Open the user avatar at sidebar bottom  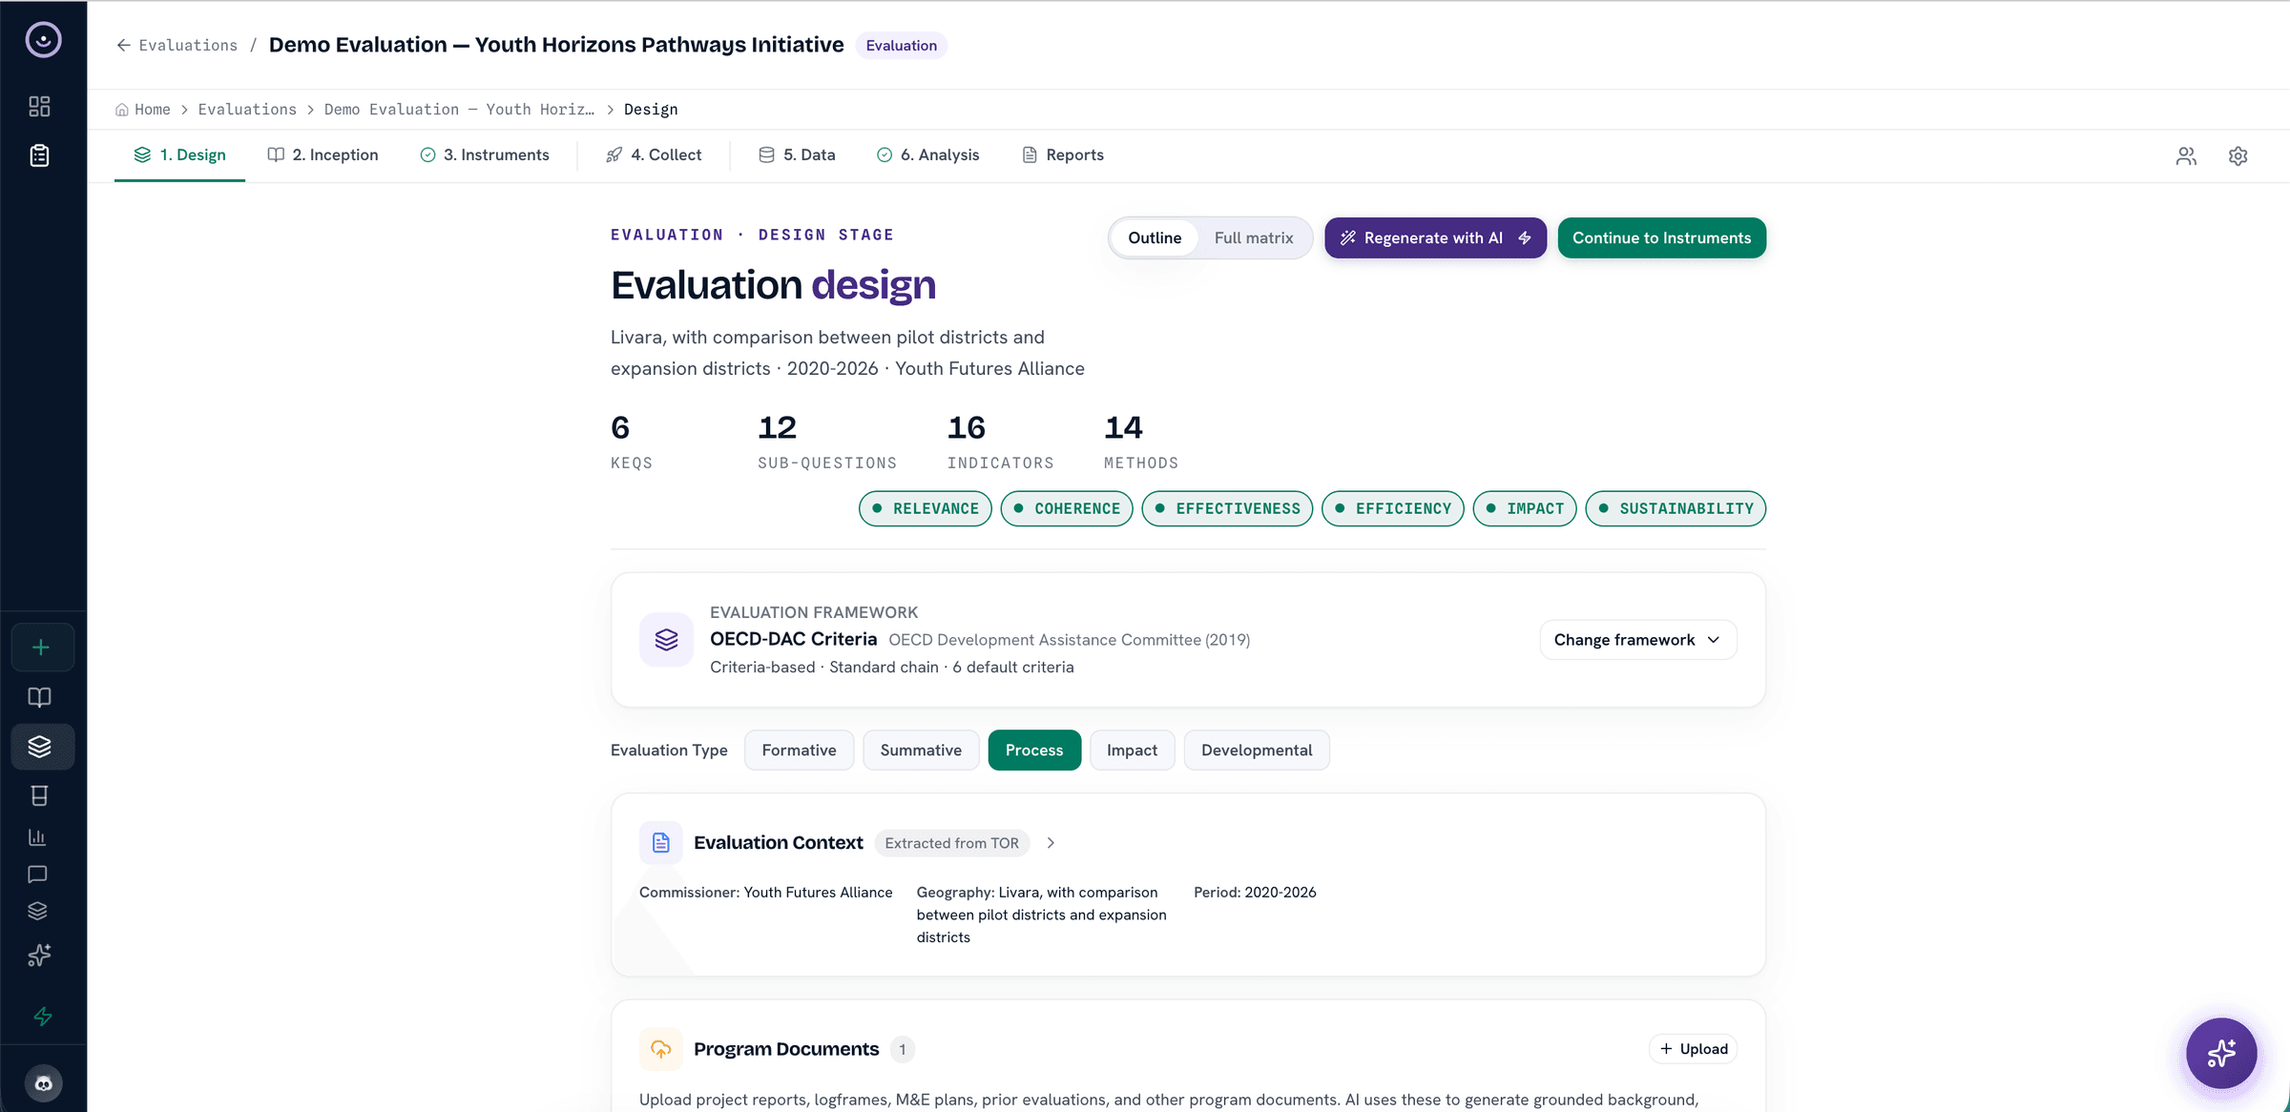point(43,1083)
